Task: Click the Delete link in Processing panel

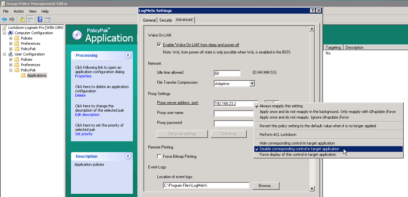Action: [x=80, y=95]
